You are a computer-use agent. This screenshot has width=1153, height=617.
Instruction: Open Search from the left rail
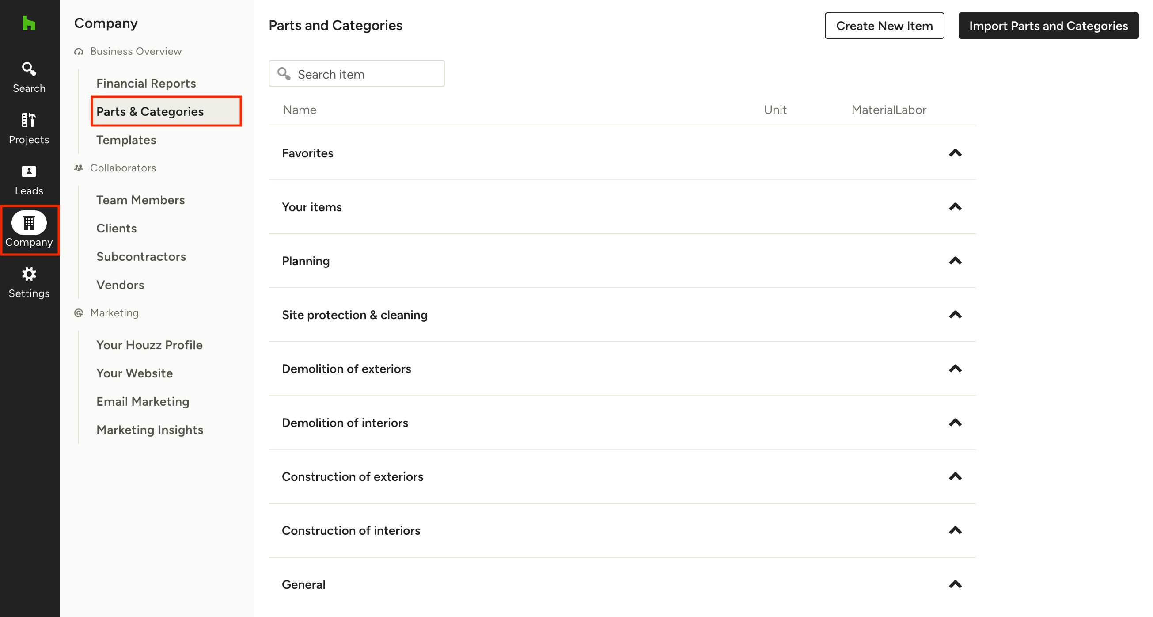tap(29, 77)
